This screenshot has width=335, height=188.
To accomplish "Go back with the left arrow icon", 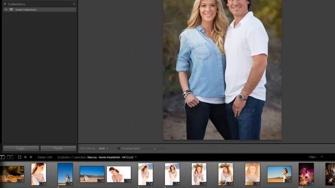I will tap(26, 157).
